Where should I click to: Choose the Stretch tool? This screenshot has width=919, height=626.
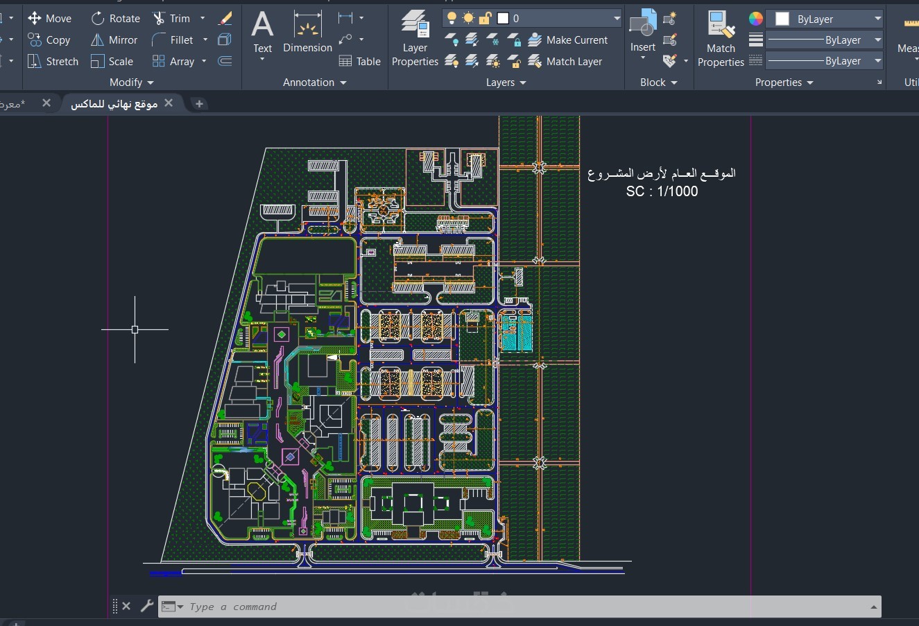53,62
